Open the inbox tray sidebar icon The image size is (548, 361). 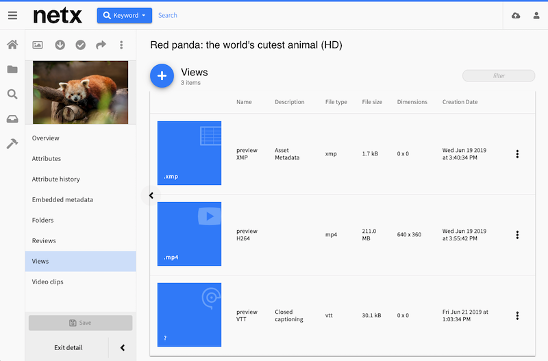pos(12,119)
